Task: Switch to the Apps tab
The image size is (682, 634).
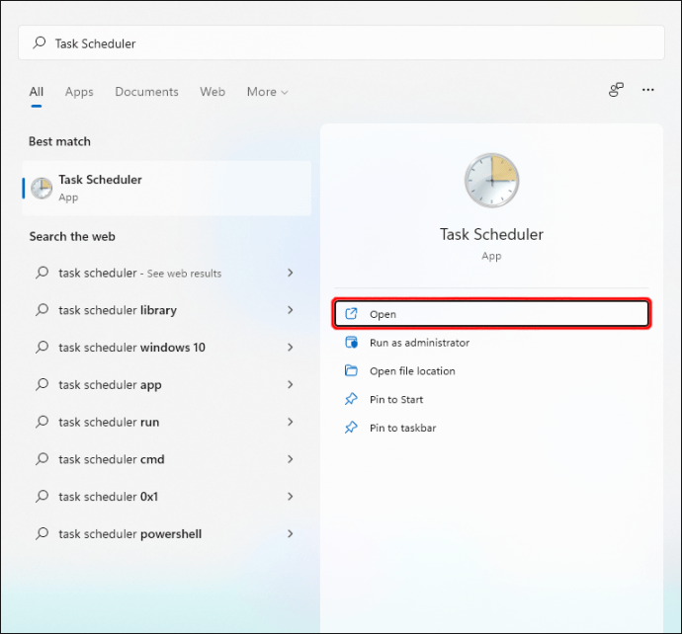Action: click(x=79, y=92)
